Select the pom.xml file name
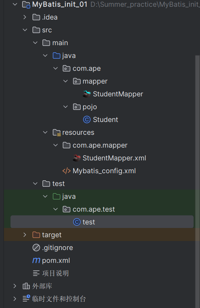This screenshot has width=200, height=308. point(56,261)
